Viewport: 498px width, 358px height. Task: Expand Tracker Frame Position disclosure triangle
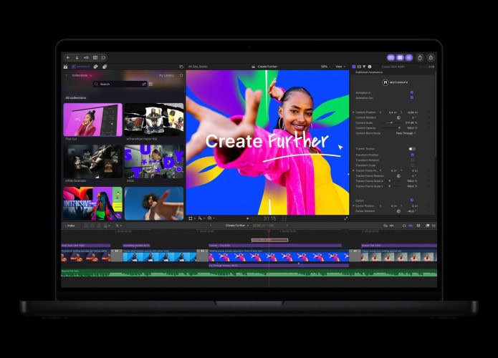pos(353,170)
